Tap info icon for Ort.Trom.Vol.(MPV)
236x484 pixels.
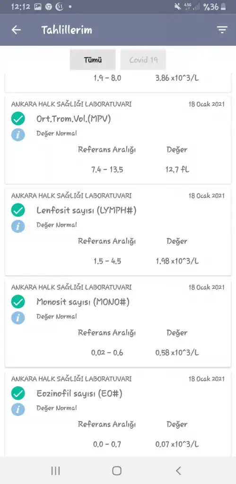click(x=18, y=134)
